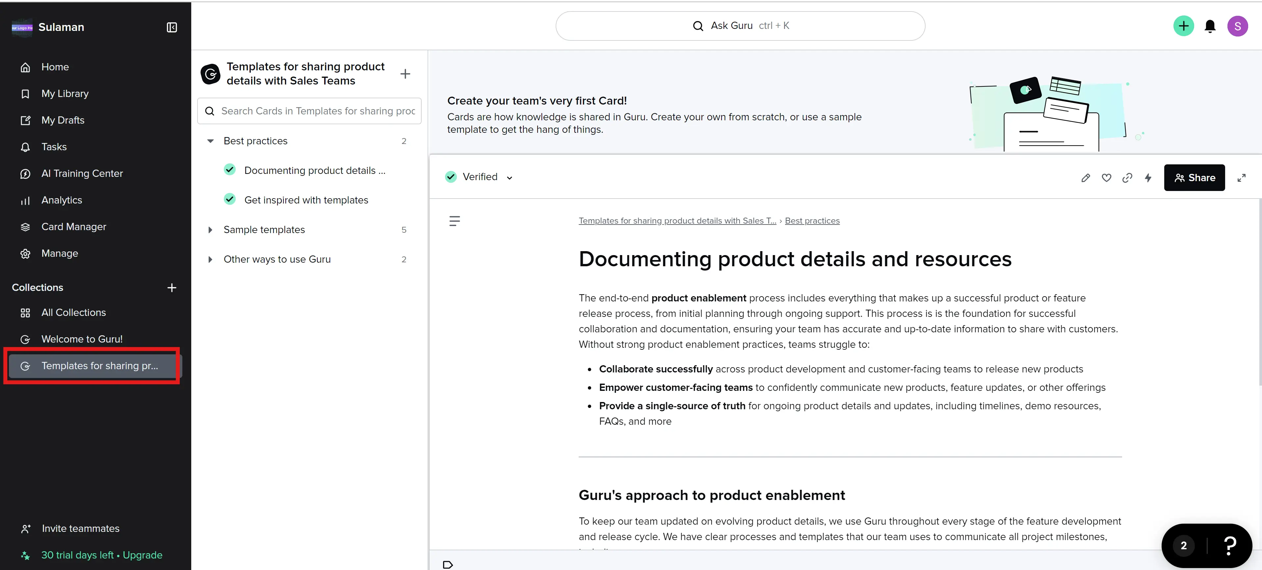
Task: Select Get inspired with templates card
Action: tap(306, 200)
